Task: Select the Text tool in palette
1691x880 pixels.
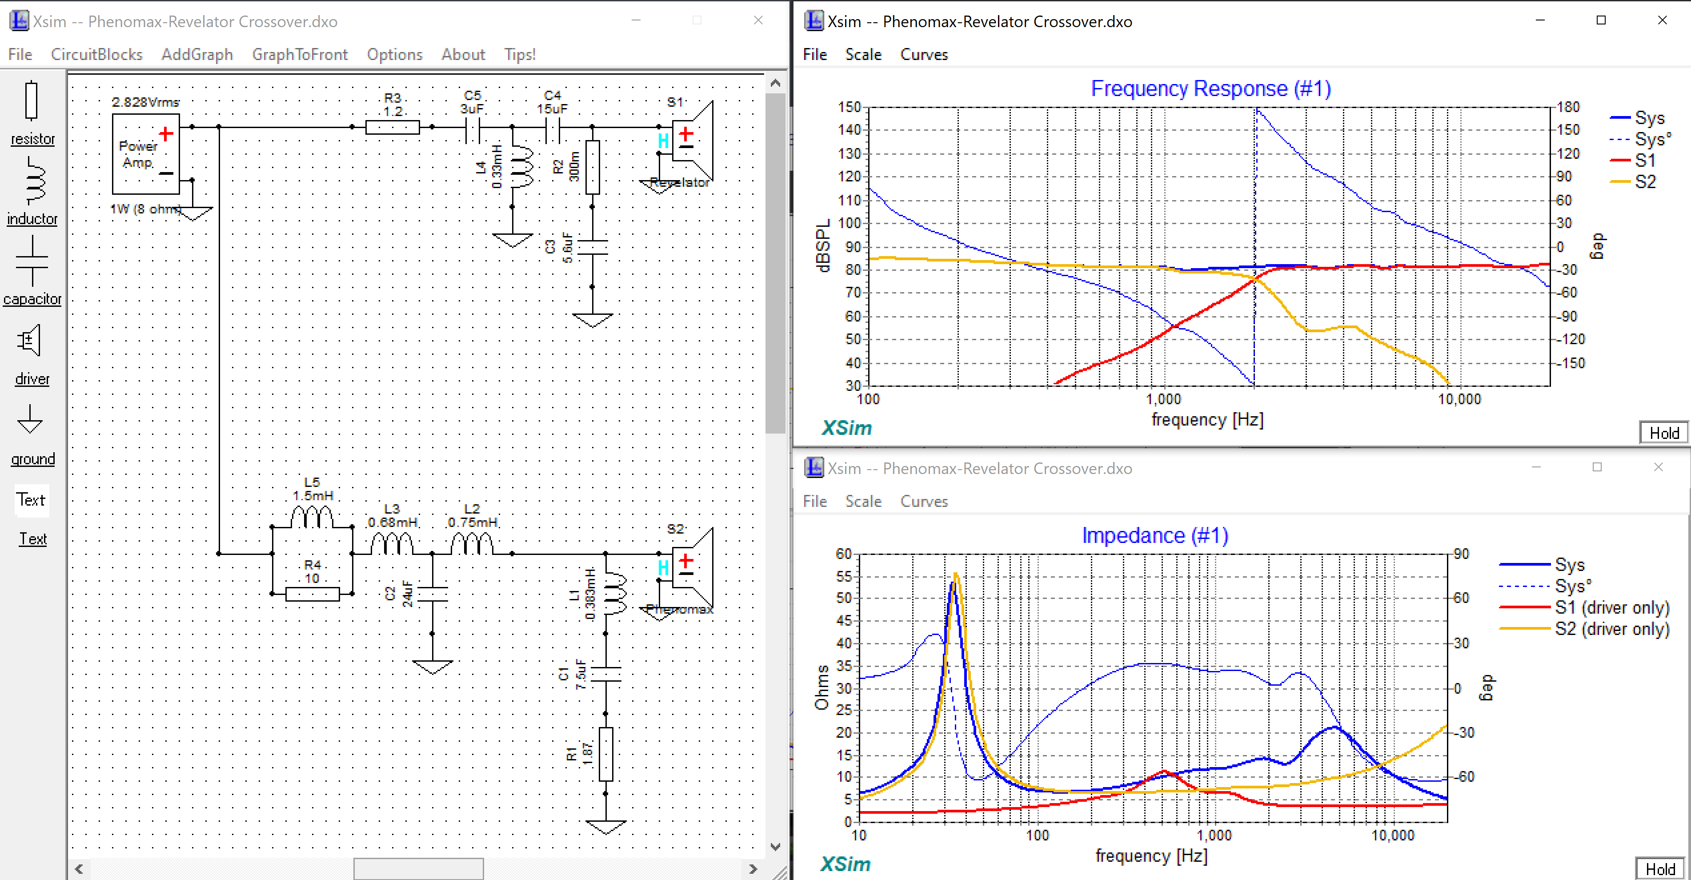Action: [31, 500]
